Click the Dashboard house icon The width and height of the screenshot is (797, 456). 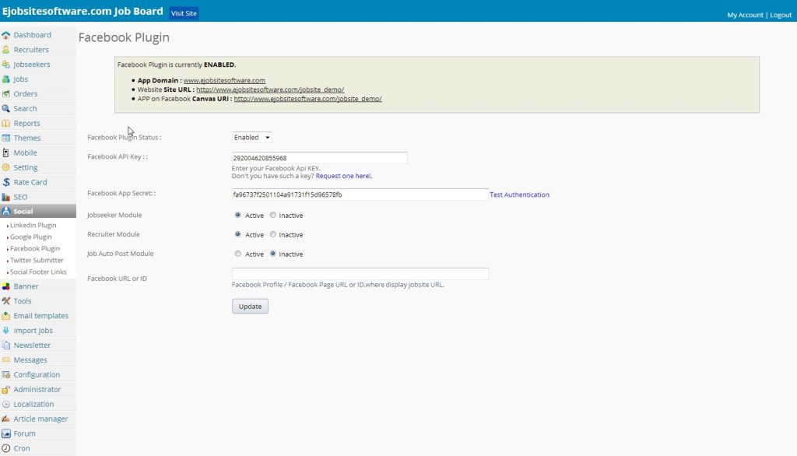point(6,35)
